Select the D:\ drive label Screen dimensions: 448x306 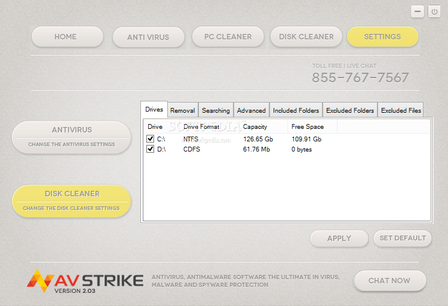[x=161, y=149]
